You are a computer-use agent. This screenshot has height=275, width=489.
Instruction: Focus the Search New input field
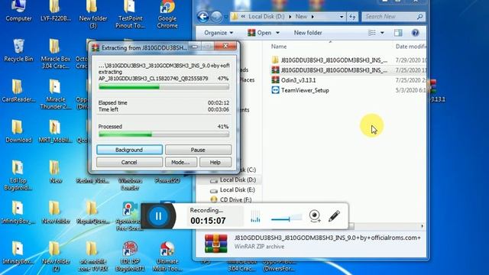click(x=393, y=17)
